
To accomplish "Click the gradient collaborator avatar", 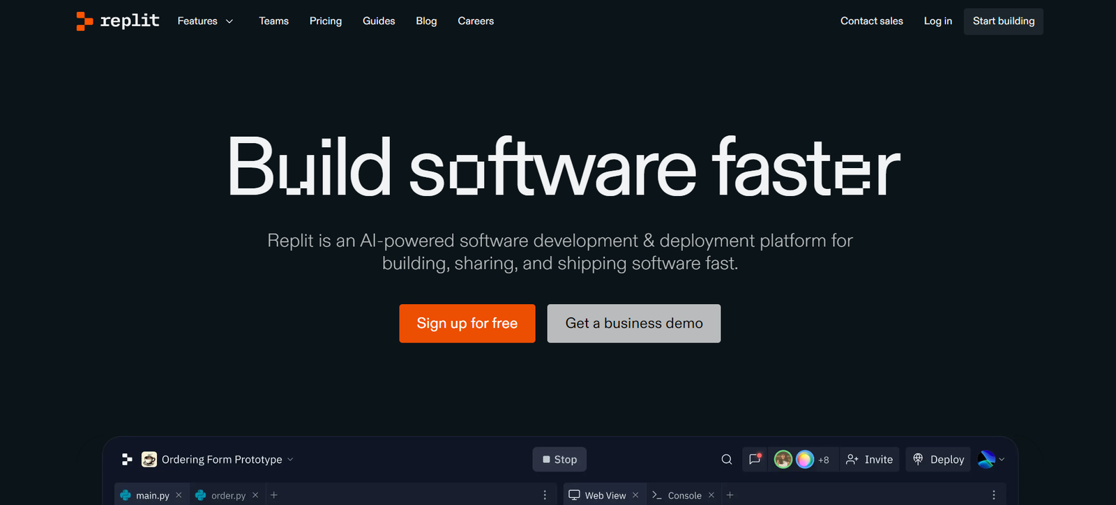I will [x=804, y=459].
